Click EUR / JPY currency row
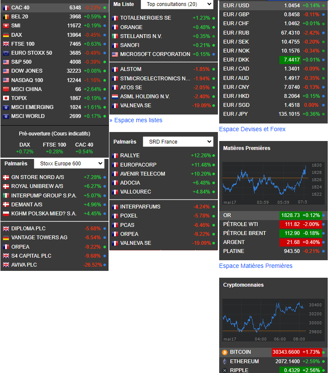The width and height of the screenshot is (329, 373). point(273,114)
